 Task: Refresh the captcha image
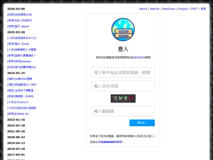pos(123,98)
